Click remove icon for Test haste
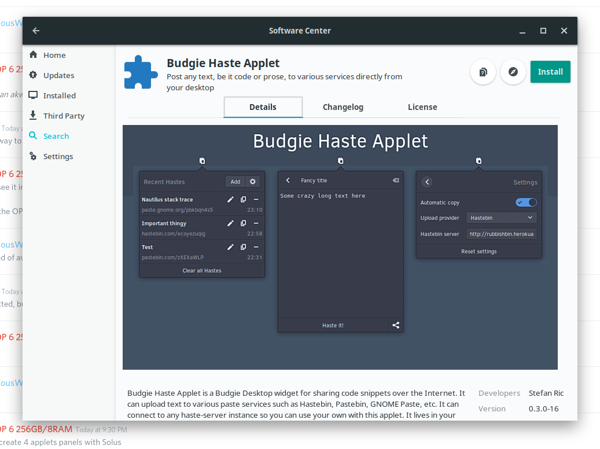Screen dimensions: 600x449 [256, 247]
